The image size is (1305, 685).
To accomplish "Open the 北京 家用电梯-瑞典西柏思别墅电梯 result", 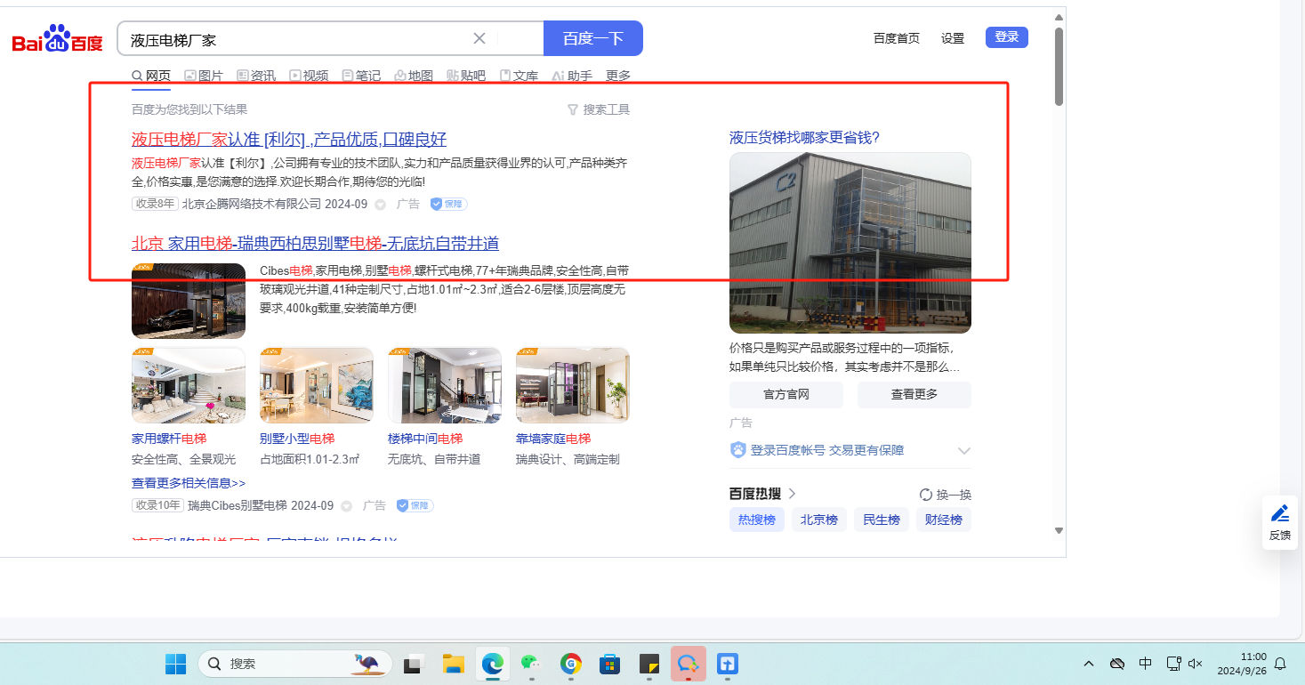I will coord(315,243).
